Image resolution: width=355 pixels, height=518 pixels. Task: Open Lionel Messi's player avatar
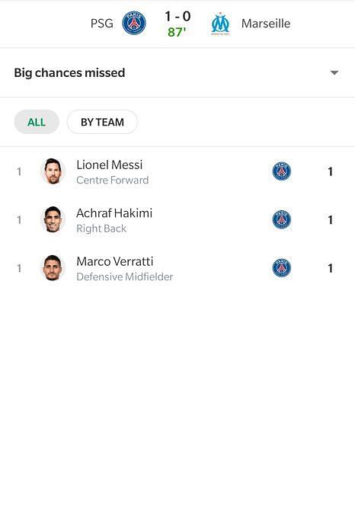pos(53,171)
